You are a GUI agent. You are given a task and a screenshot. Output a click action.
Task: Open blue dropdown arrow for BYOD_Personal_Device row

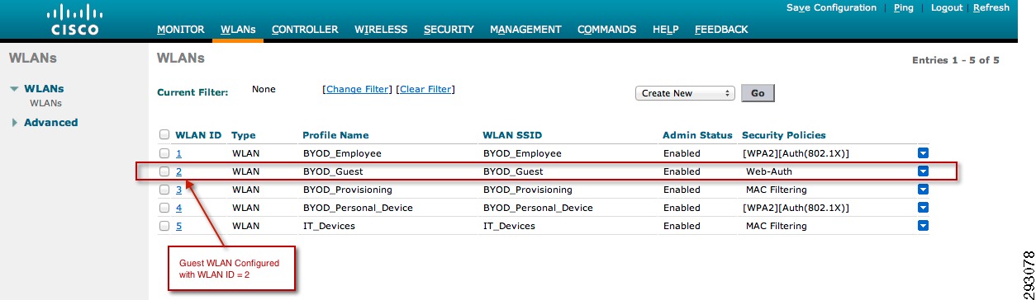(x=924, y=208)
